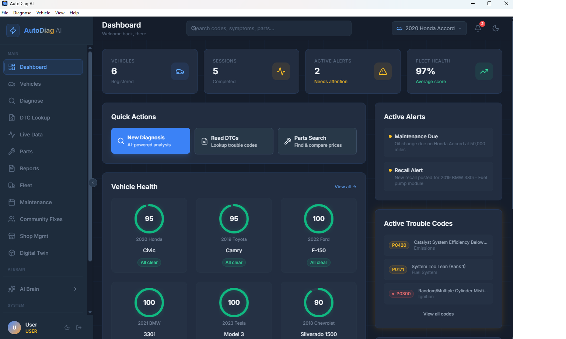Select the Live Data sidebar icon
This screenshot has height=339, width=566.
tap(12, 135)
